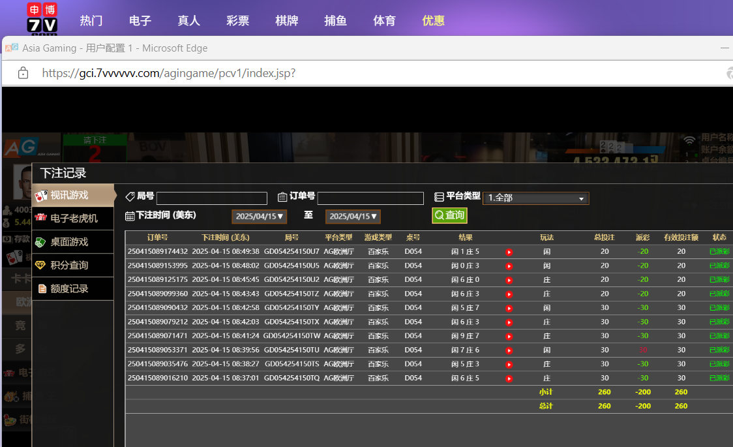Click the 局号 text input field
The width and height of the screenshot is (733, 447).
tap(212, 198)
